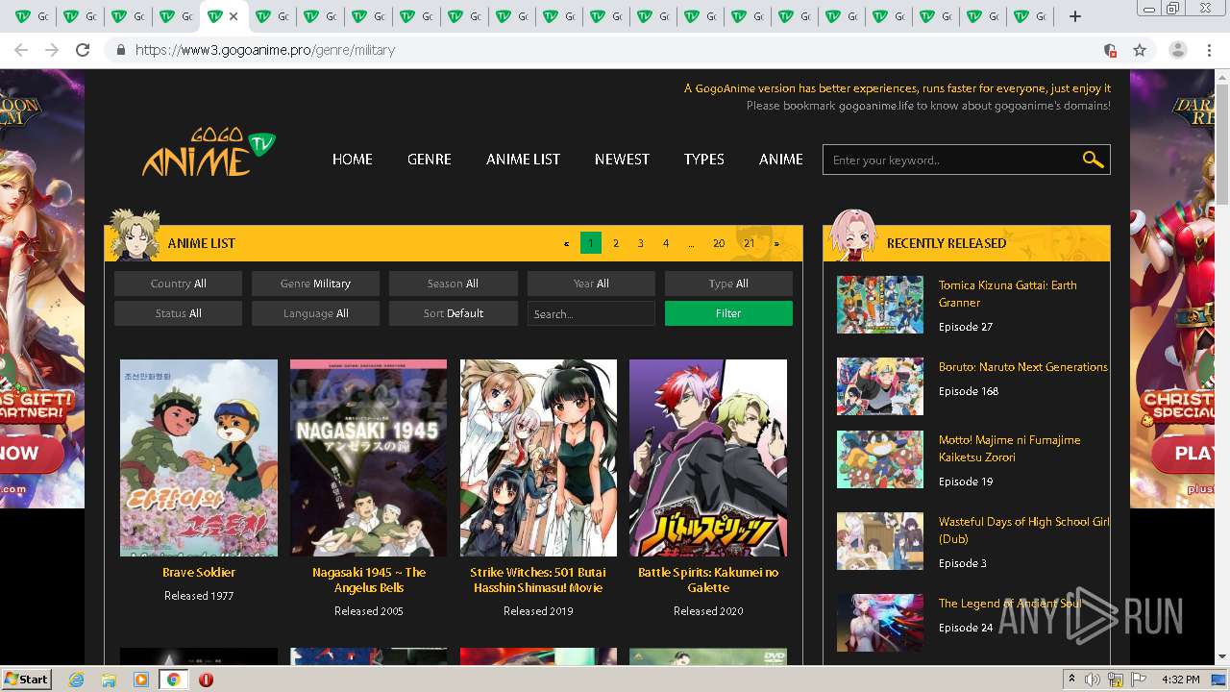Image resolution: width=1230 pixels, height=692 pixels.
Task: Jump to page 20 of anime list
Action: click(719, 244)
